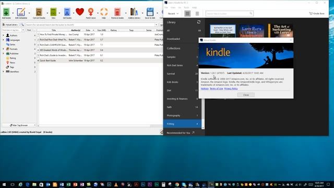Expand the Authors tree node
The height and width of the screenshot is (188, 334).
click(4, 36)
